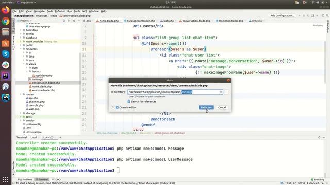The height and width of the screenshot is (185, 330).
Task: Collapse the resources folder
Action: [x=21, y=49]
